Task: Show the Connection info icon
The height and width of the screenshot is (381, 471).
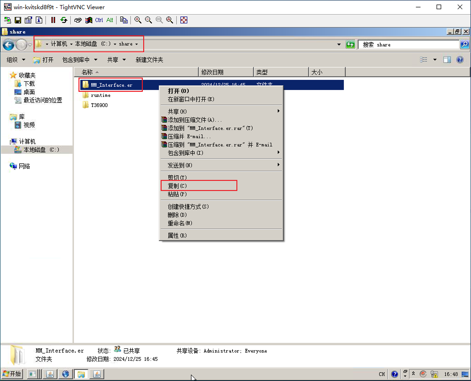Action: click(x=39, y=20)
